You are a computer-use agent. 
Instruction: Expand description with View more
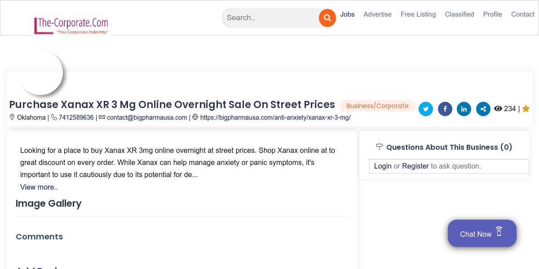coord(39,187)
